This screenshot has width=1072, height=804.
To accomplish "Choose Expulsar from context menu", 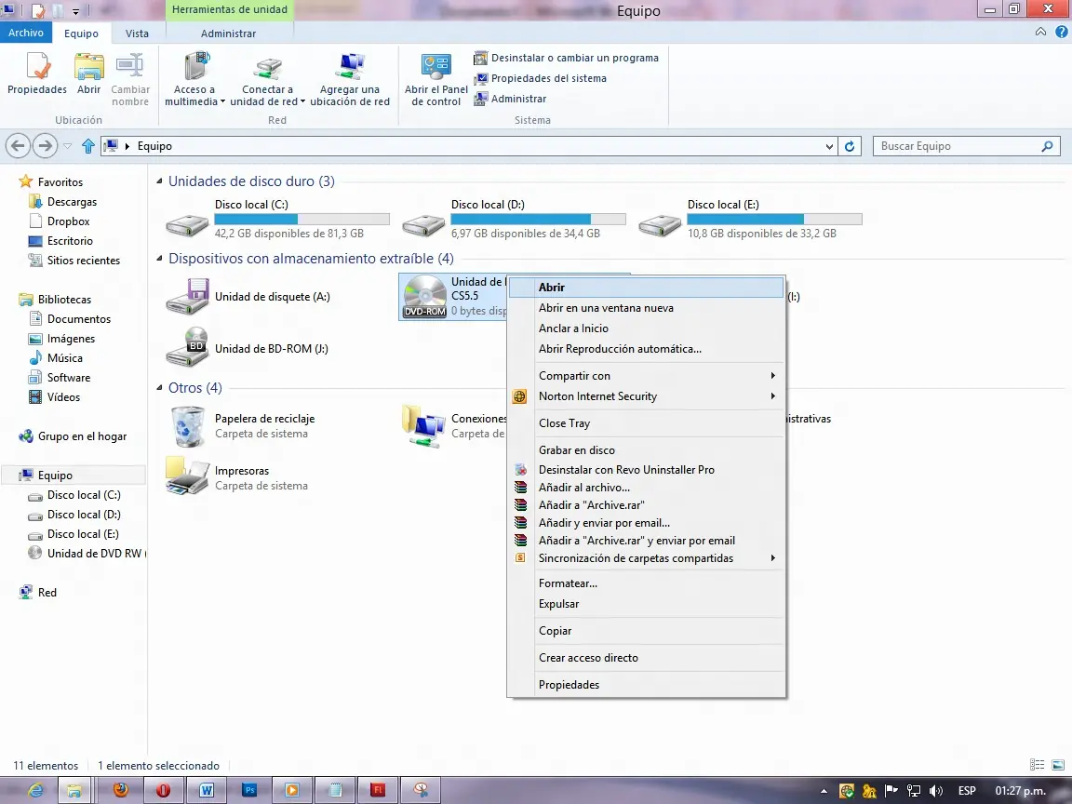I will click(x=646, y=604).
